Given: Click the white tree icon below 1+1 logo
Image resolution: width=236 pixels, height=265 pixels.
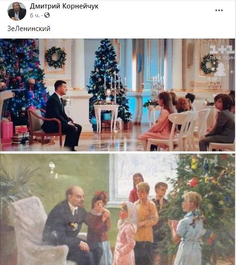Looking at the screenshot, I should coord(221,70).
